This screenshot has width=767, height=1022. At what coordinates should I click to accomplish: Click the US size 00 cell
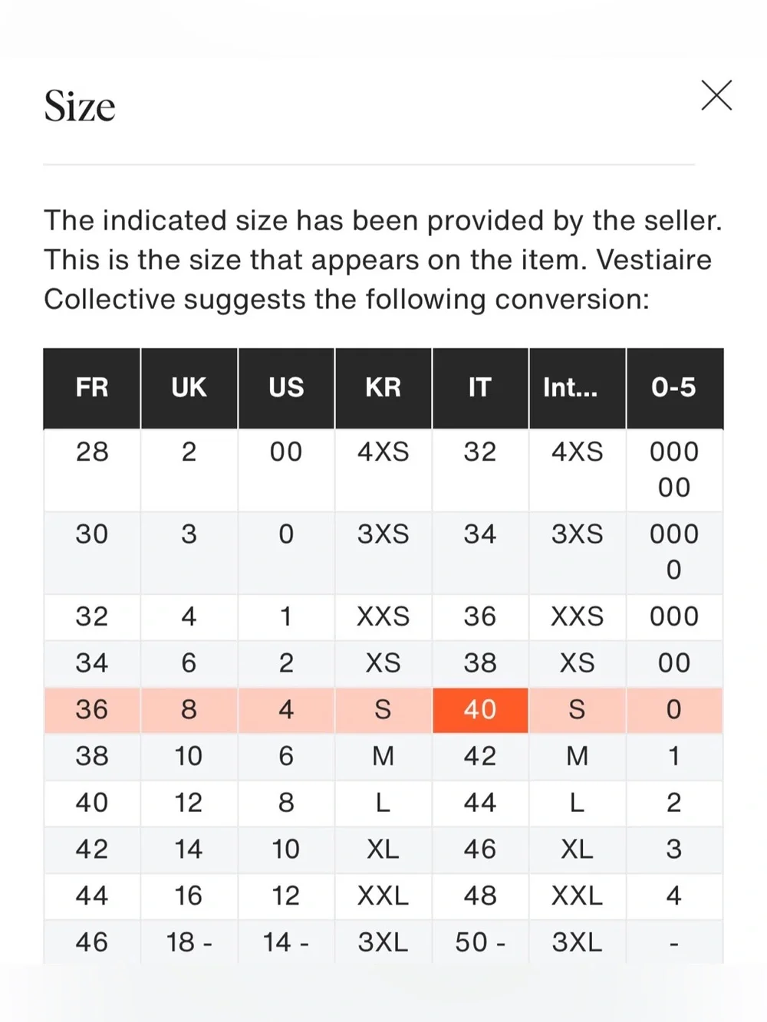pos(286,470)
